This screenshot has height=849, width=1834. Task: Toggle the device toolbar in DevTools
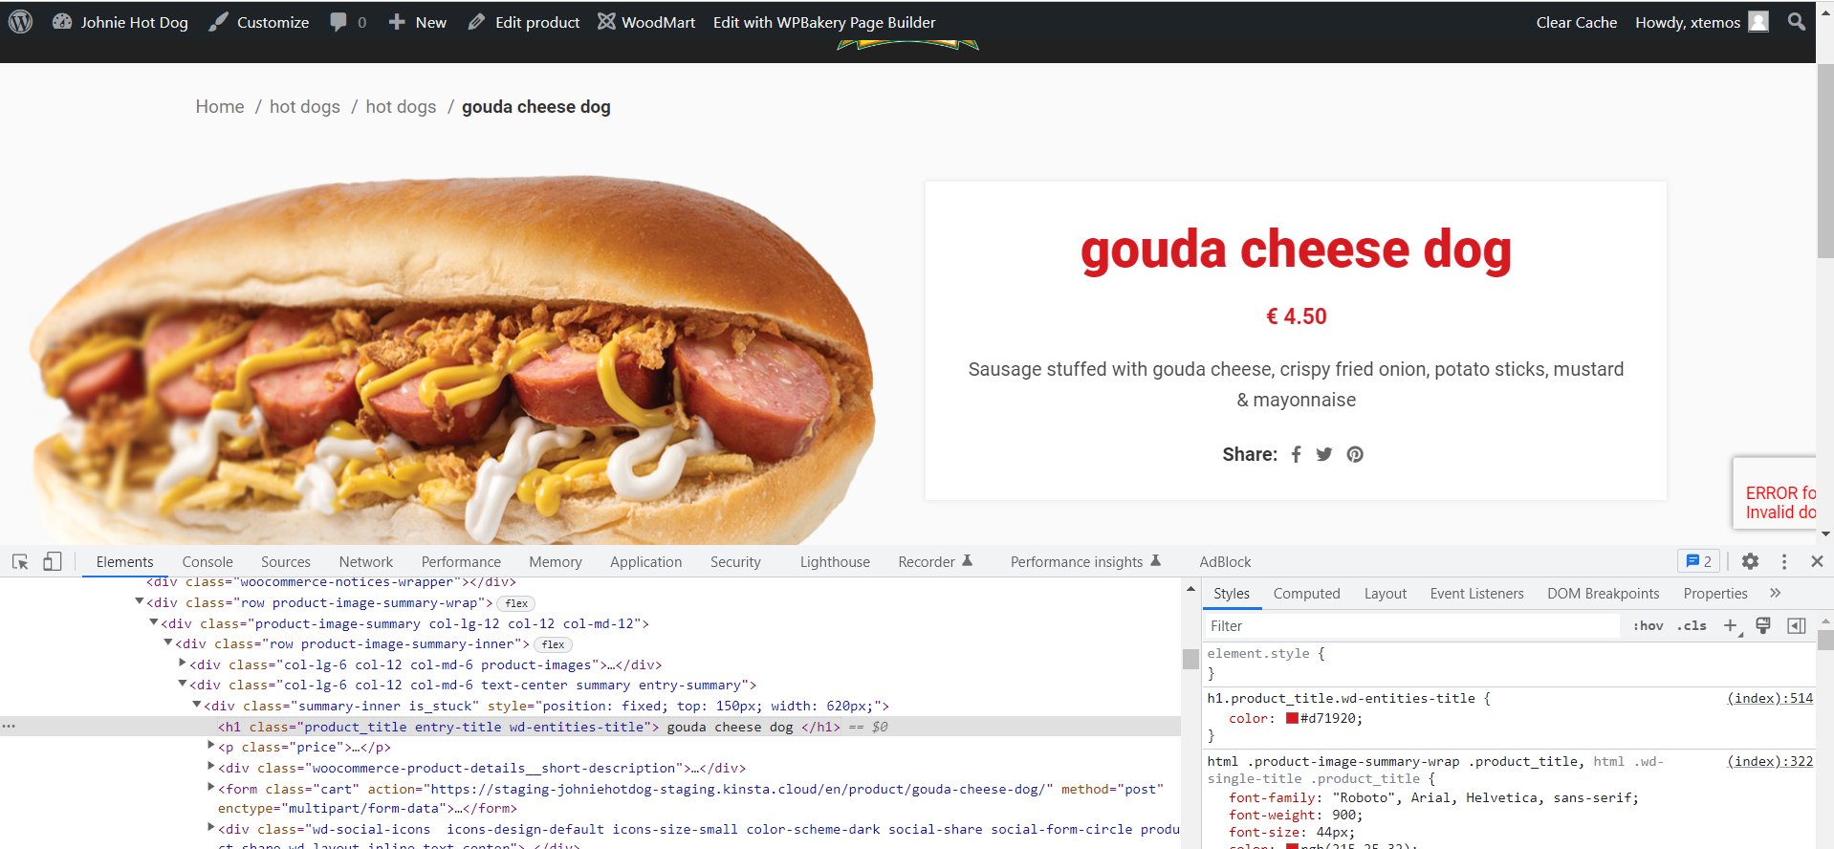tap(53, 562)
